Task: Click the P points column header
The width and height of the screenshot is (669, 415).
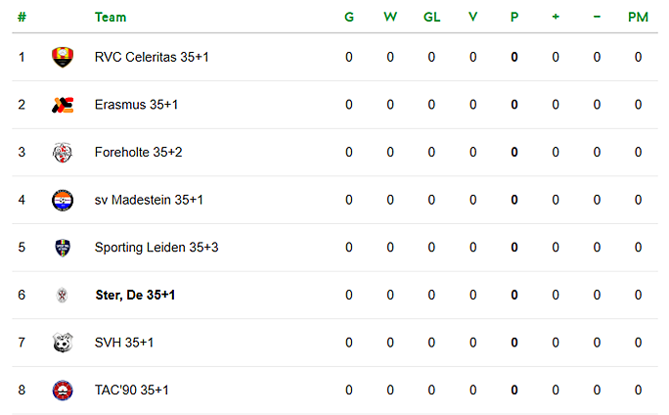Action: 514,17
